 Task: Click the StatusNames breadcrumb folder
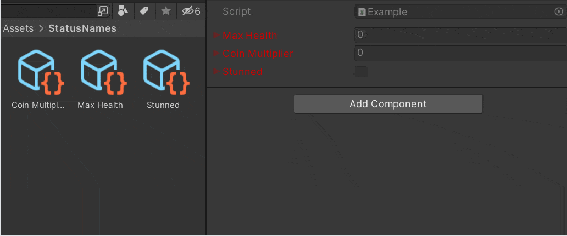pos(82,28)
